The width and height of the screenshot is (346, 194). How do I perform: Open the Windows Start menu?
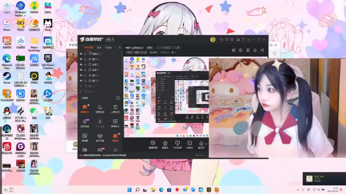[129, 190]
